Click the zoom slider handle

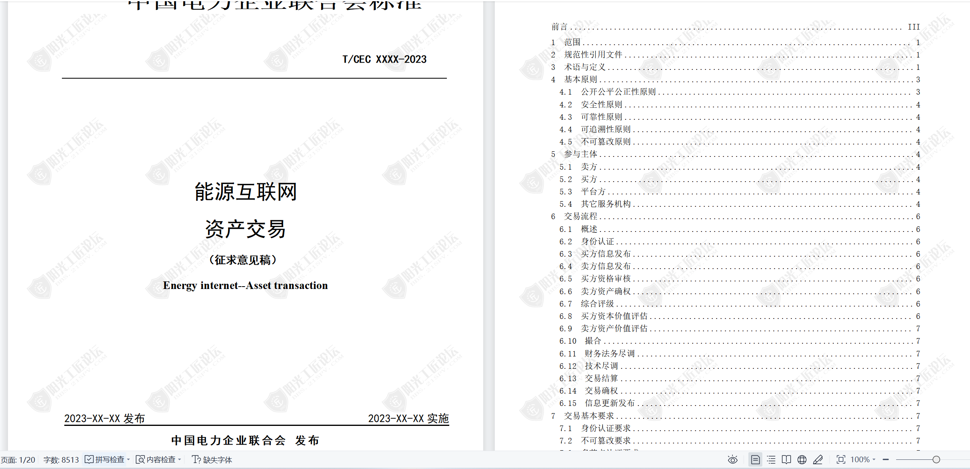936,460
